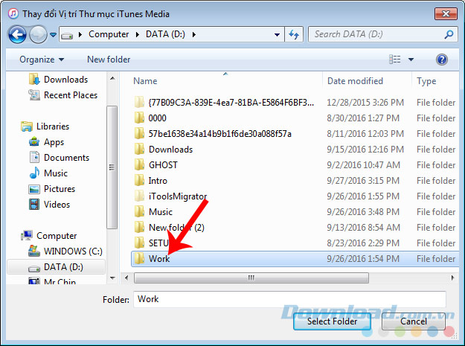The height and width of the screenshot is (346, 465).
Task: Click the iTunes icon in title bar
Action: (x=13, y=13)
